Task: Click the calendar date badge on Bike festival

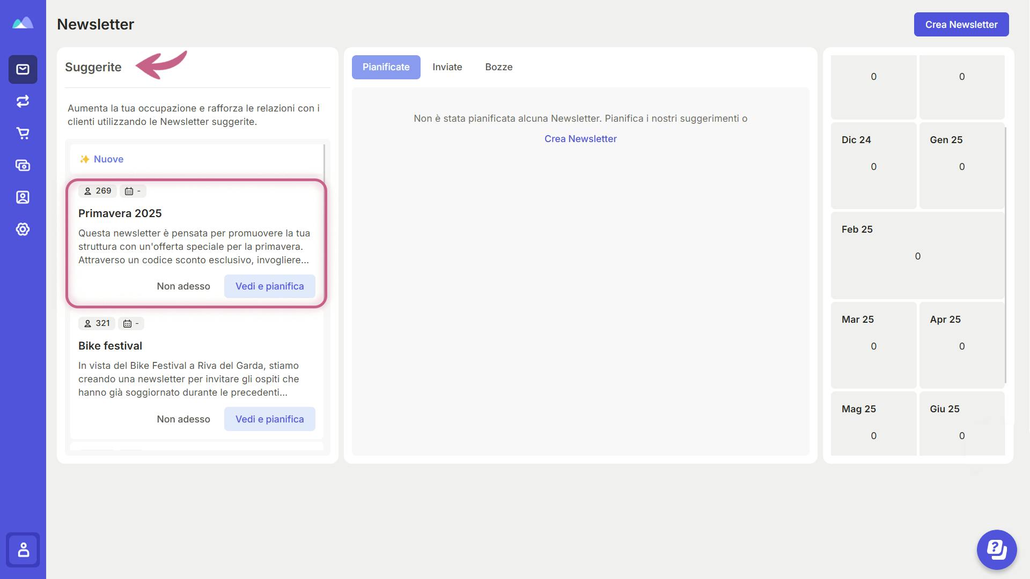Action: click(x=131, y=323)
